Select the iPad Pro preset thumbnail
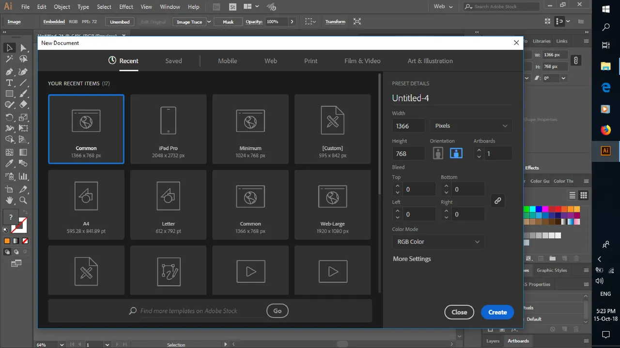620x348 pixels. click(x=168, y=129)
